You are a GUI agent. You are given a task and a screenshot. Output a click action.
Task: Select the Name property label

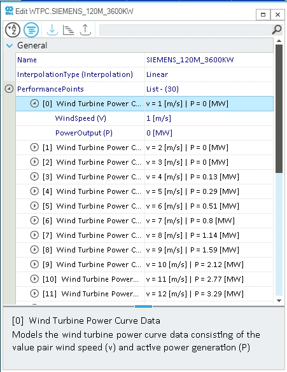(x=27, y=60)
